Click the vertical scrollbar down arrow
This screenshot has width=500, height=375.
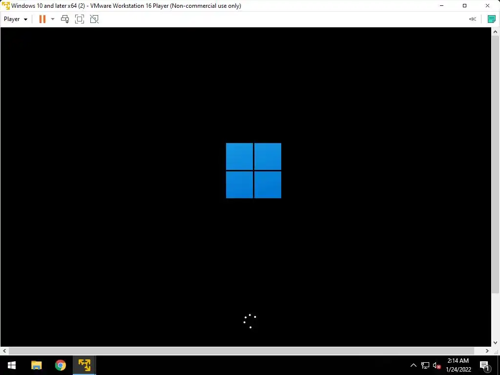pos(495,343)
